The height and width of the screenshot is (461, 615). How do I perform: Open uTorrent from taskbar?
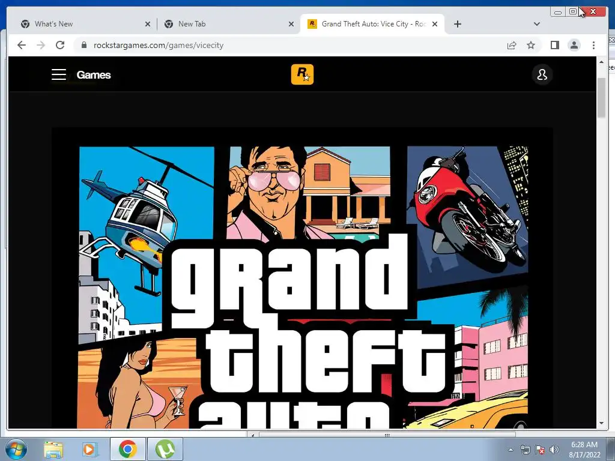pos(165,449)
